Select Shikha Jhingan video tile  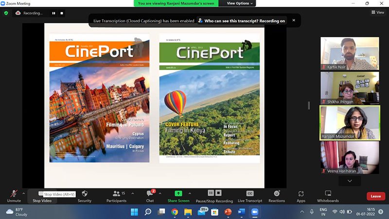350,88
